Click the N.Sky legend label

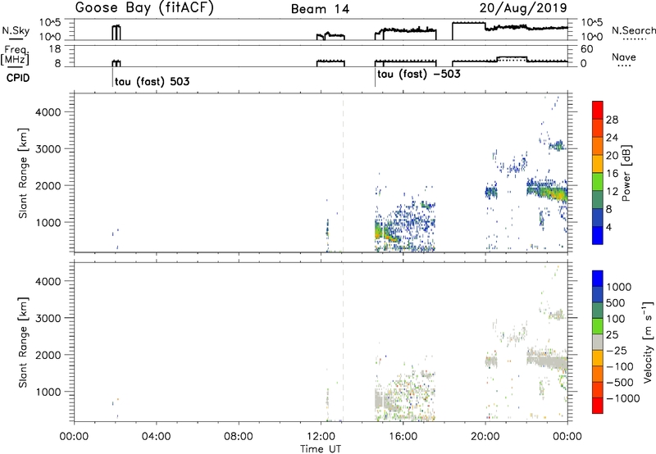[x=16, y=30]
